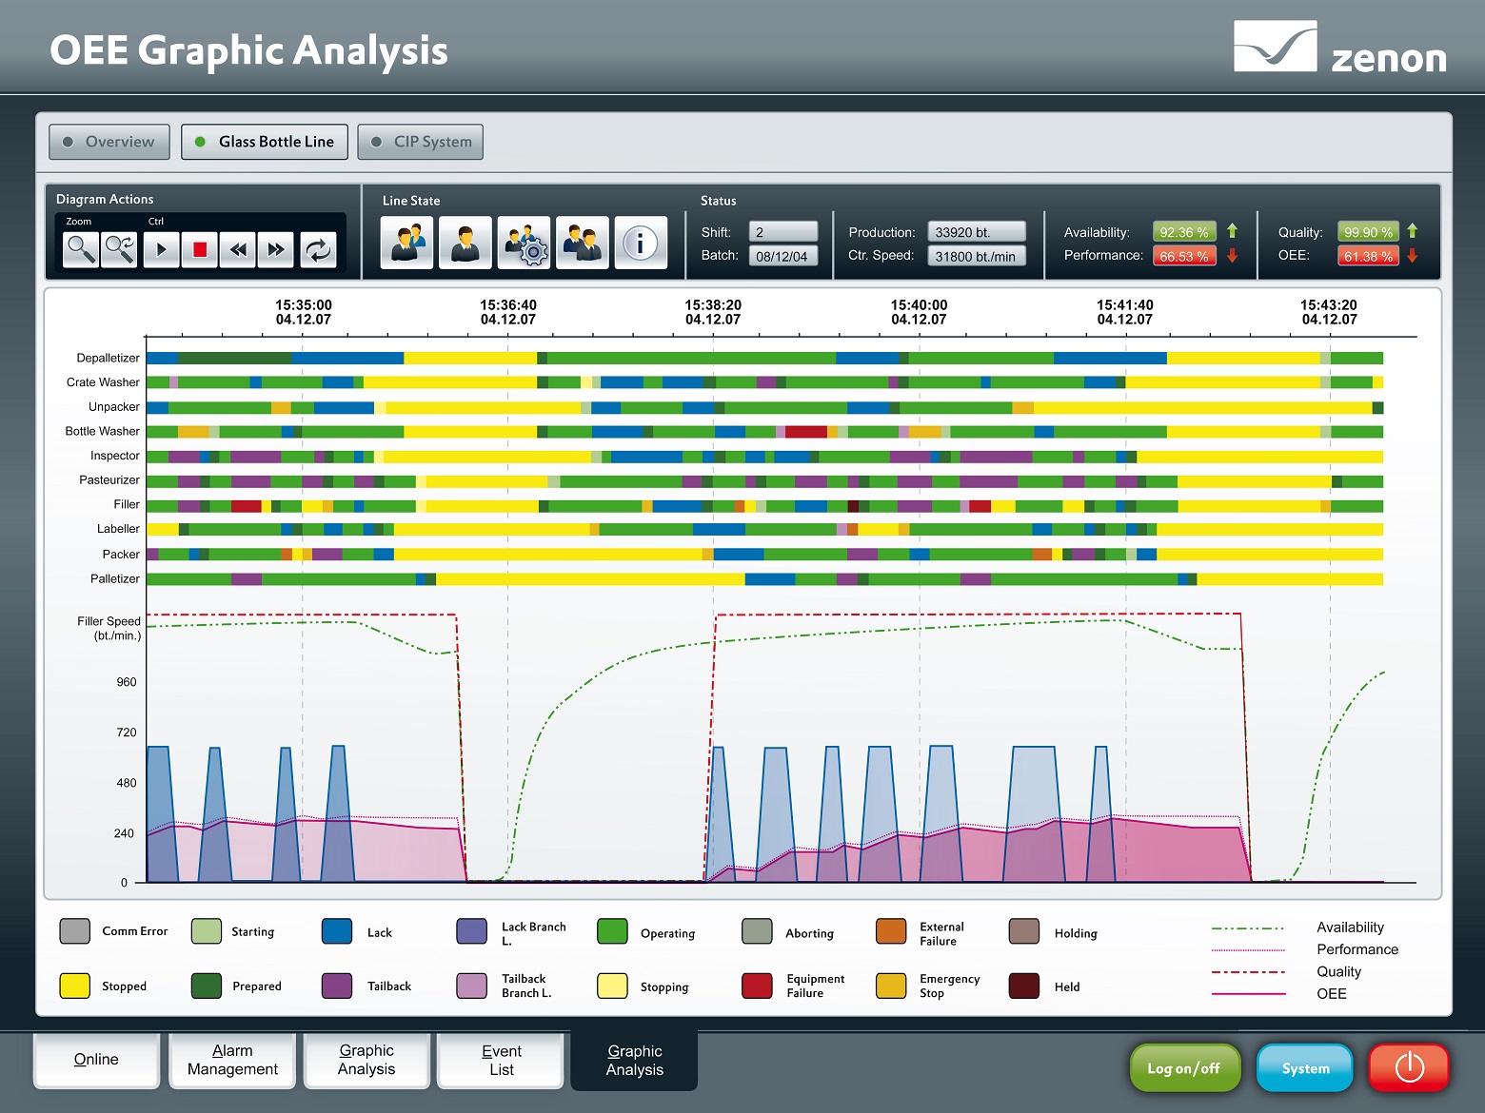The width and height of the screenshot is (1485, 1113).
Task: Click the red power button
Action: pyautogui.click(x=1409, y=1067)
